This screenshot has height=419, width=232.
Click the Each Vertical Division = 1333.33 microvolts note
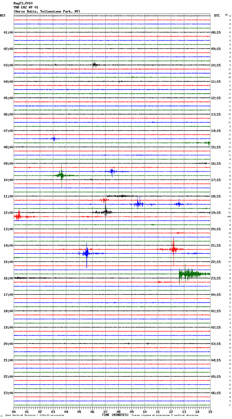[x=35, y=415]
